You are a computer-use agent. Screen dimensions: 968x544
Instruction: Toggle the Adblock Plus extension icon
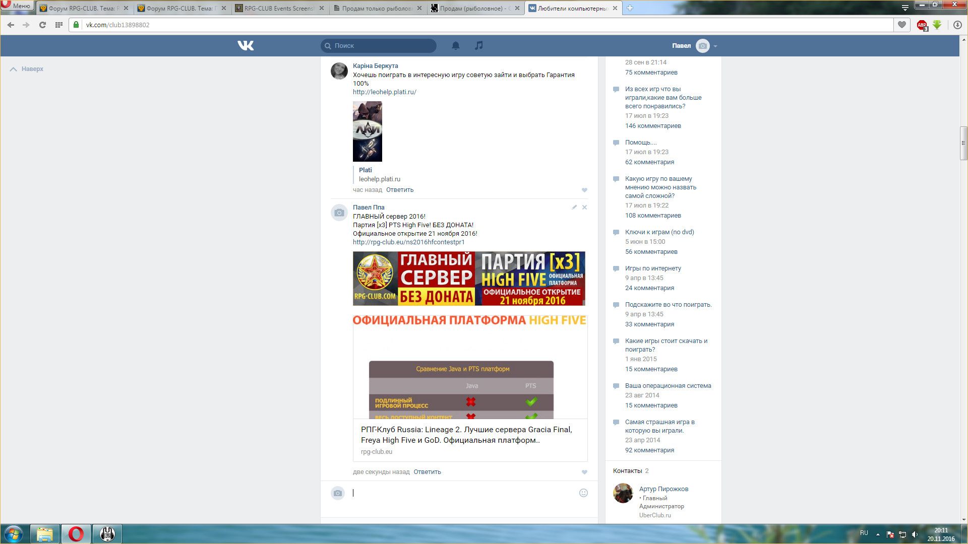pyautogui.click(x=922, y=25)
